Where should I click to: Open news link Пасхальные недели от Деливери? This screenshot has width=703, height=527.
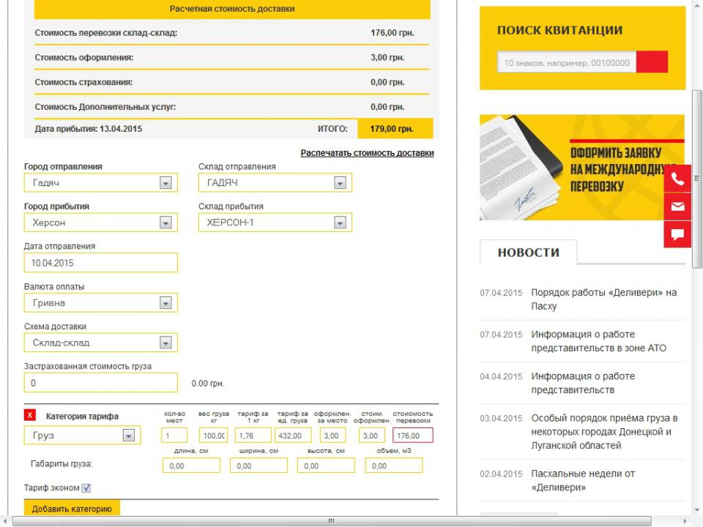pos(583,480)
